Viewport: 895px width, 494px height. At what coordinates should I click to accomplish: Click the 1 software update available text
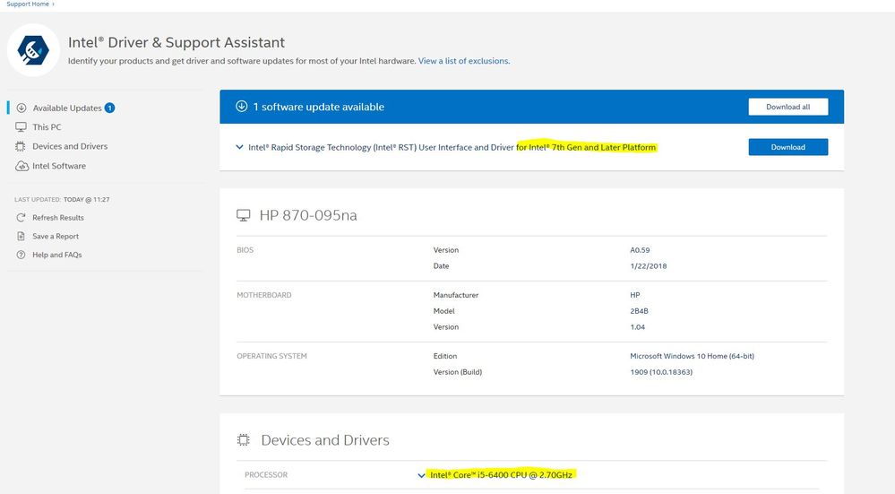point(319,107)
